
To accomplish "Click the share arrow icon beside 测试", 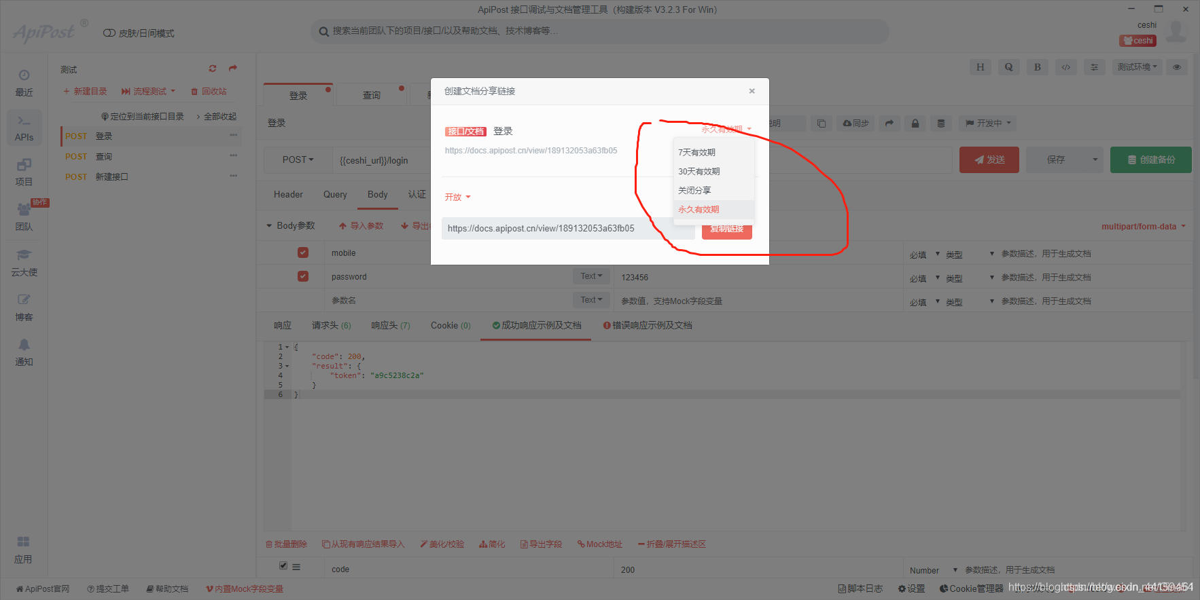I will [233, 69].
